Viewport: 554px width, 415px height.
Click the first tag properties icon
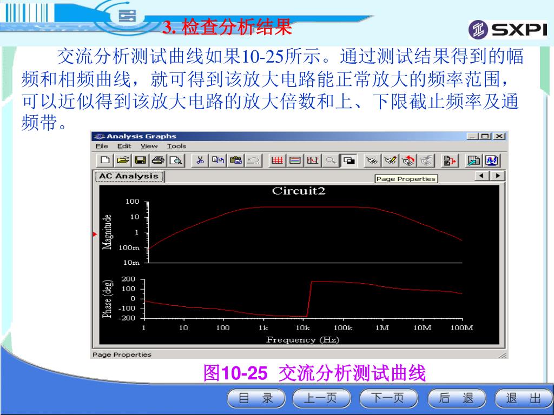(372, 160)
